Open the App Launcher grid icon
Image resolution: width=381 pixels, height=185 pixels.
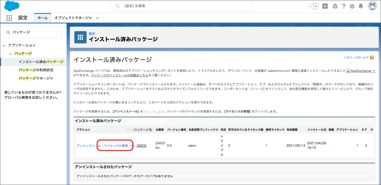9,18
